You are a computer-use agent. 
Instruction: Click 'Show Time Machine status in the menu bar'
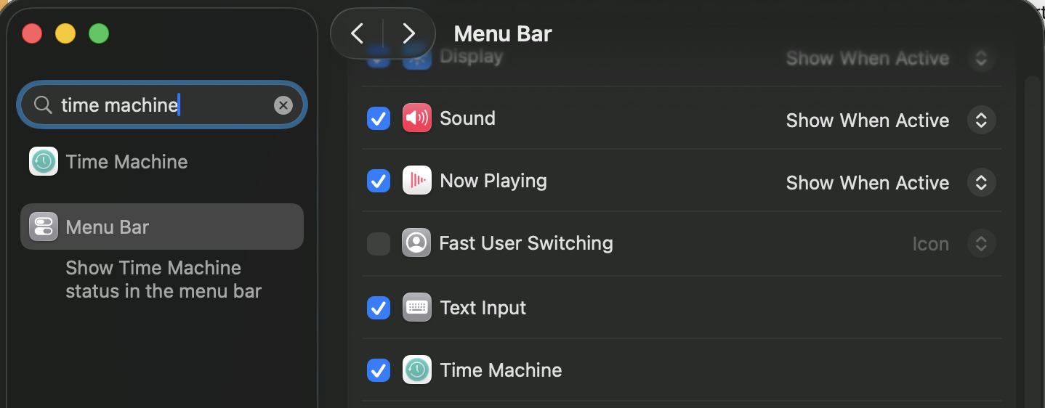[x=164, y=280]
